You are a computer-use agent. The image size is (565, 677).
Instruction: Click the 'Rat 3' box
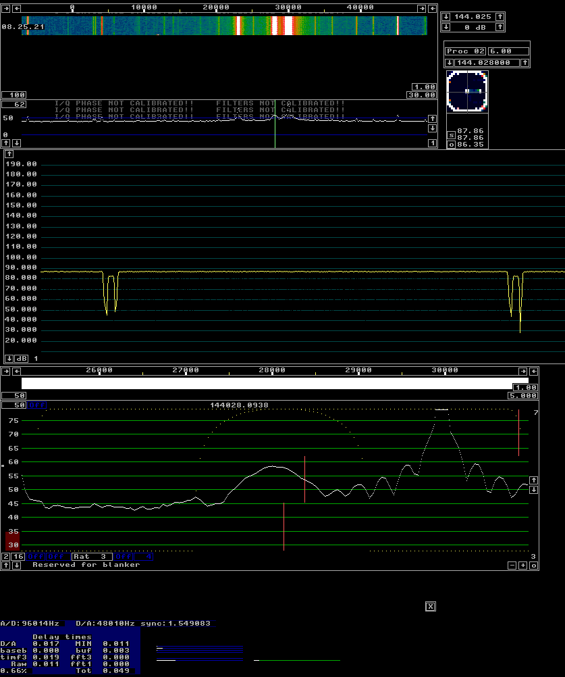click(x=92, y=557)
